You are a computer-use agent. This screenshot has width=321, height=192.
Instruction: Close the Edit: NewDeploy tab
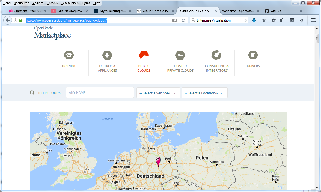point(87,11)
